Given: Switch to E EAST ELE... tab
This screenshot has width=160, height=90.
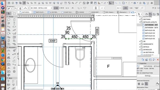Looking at the screenshot, I should (67, 12).
